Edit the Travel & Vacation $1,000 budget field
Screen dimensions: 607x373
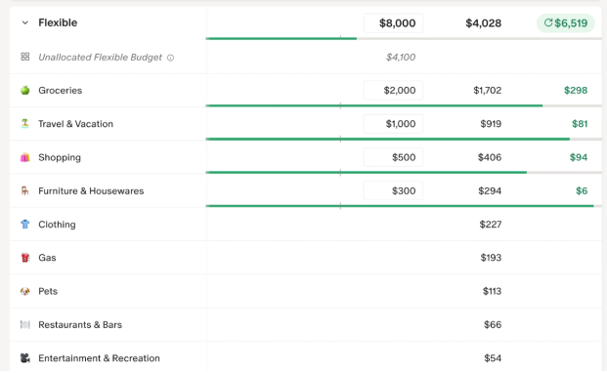coord(393,124)
